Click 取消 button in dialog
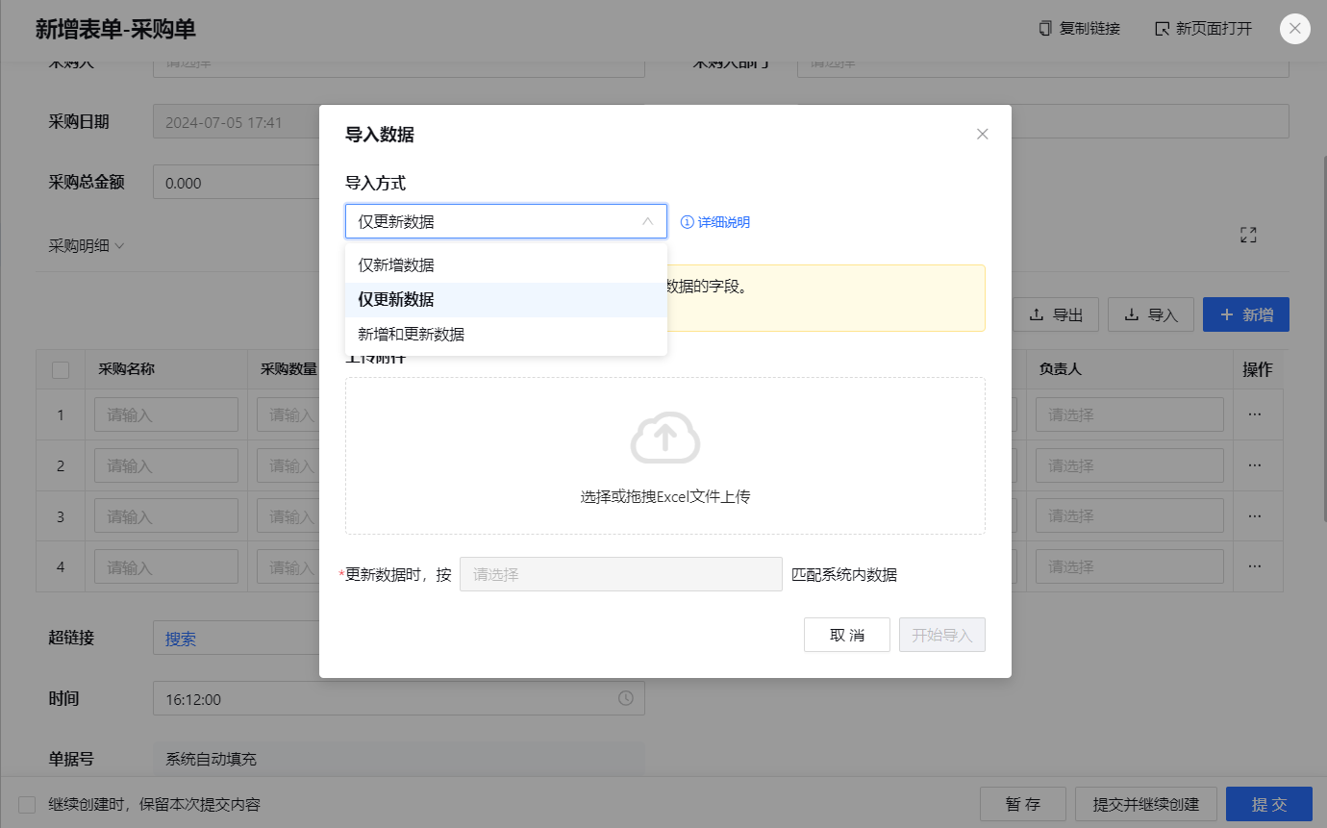Image resolution: width=1327 pixels, height=828 pixels. tap(846, 635)
